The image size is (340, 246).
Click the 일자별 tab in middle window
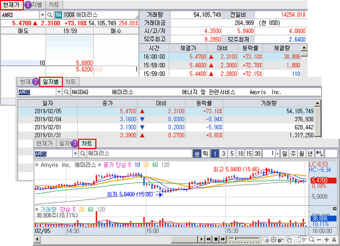51,82
